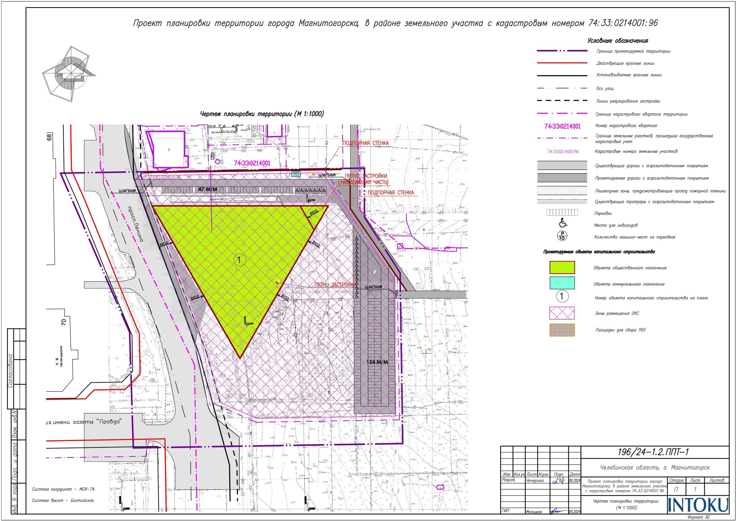This screenshot has width=737, height=521.
Task: Click the 74:33:0214001:96 sample in the legend
Action: [x=563, y=151]
